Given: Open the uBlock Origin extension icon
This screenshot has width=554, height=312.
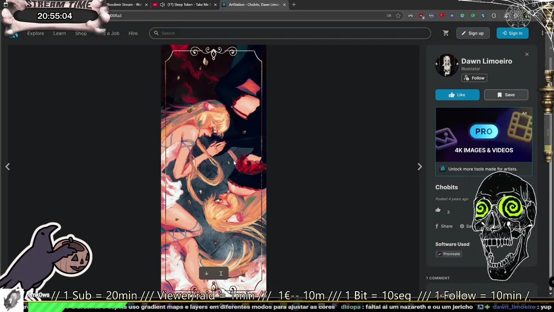Looking at the screenshot, I should (421, 16).
